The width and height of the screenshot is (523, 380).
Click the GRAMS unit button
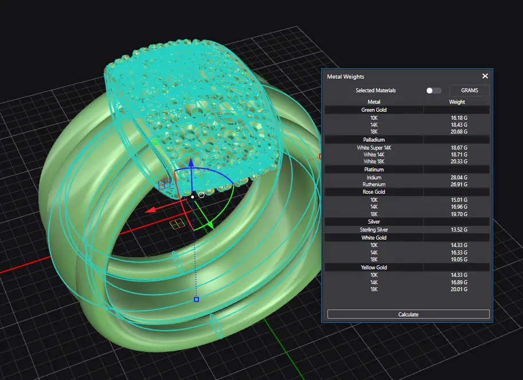469,91
